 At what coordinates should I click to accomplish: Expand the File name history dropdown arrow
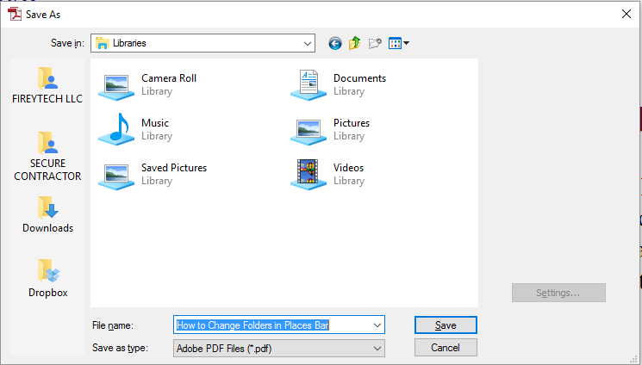click(x=377, y=325)
